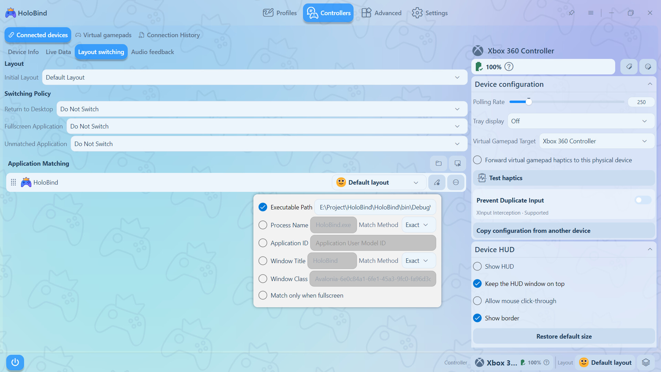Open the layers stack icon in status bar
This screenshot has width=661, height=372.
tap(646, 362)
